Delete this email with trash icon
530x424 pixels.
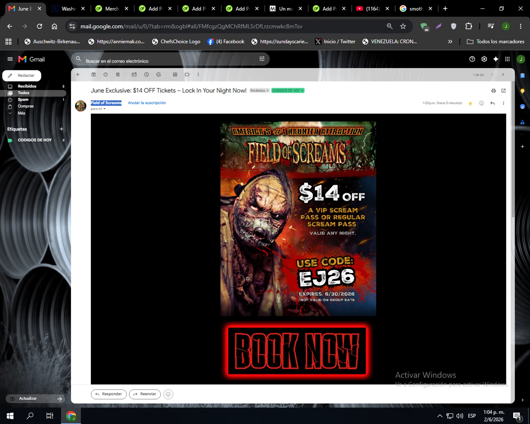click(x=118, y=75)
